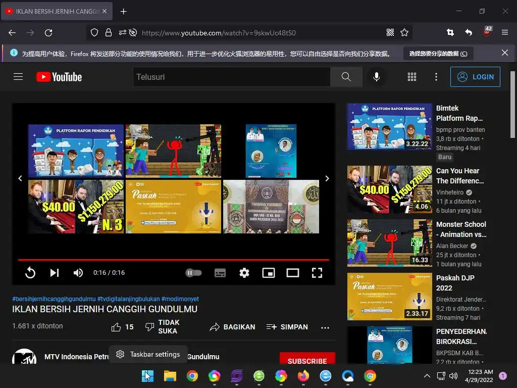This screenshot has width=517, height=388.
Task: Close the IKLAN BERSIH JERNIH browser tab
Action: click(105, 11)
